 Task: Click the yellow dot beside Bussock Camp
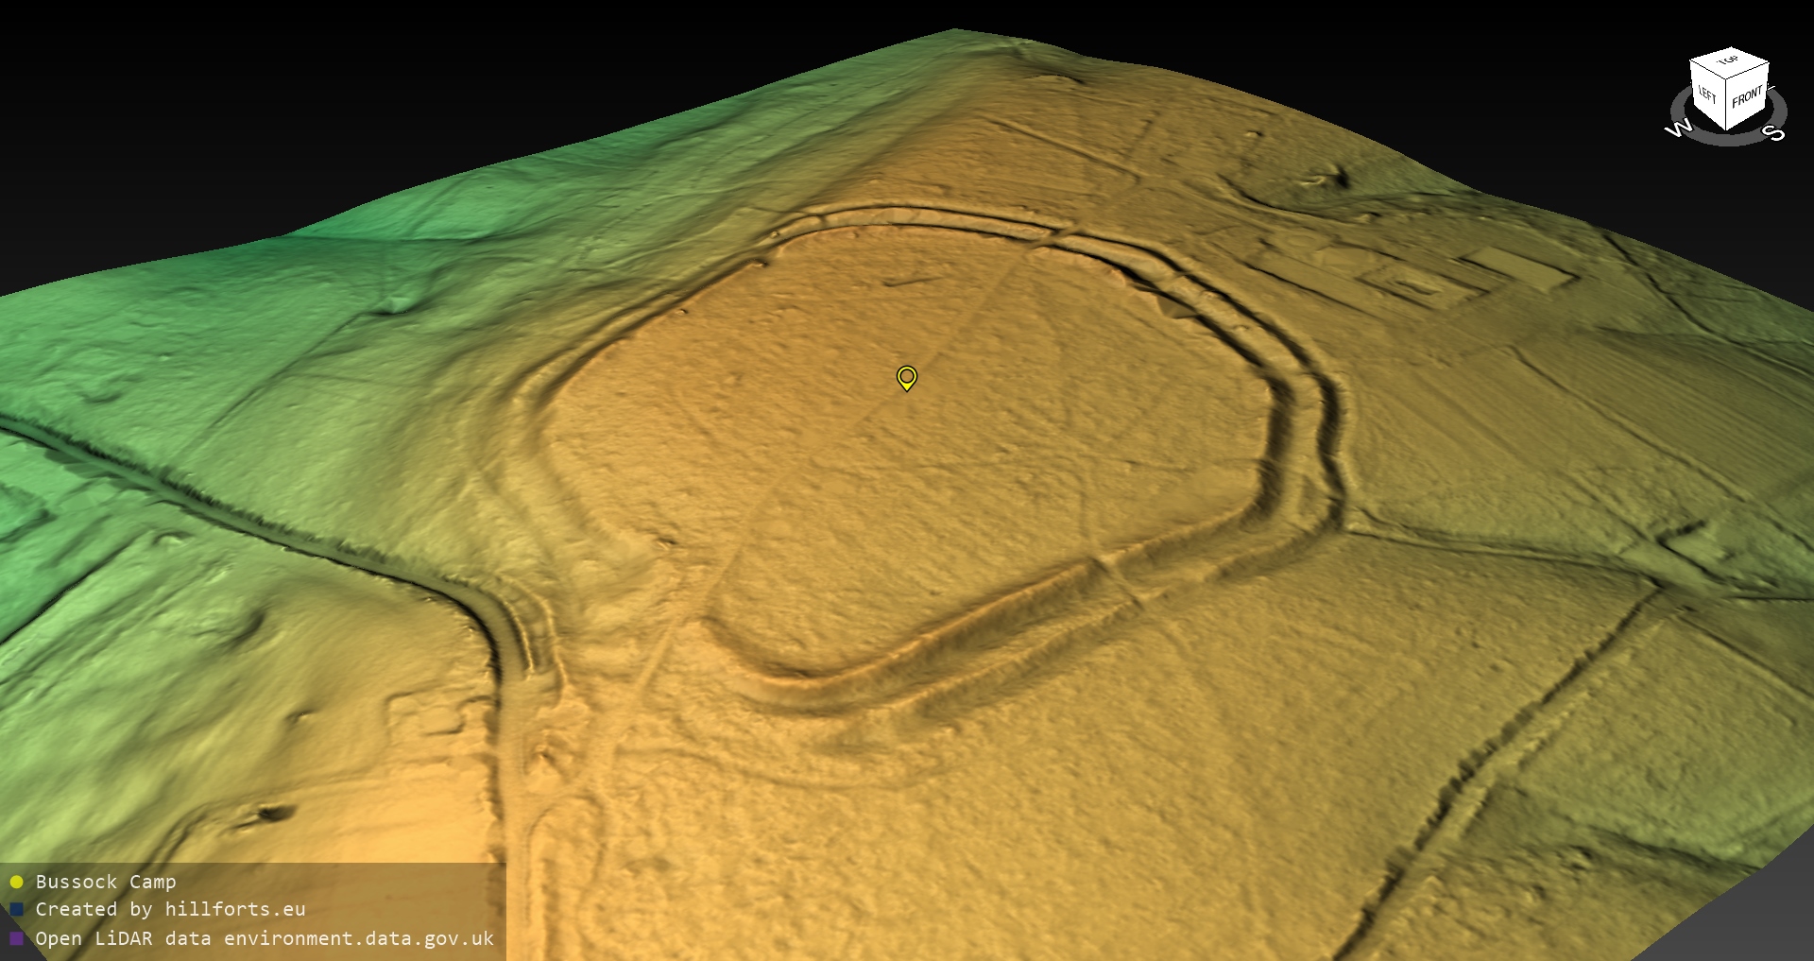16,883
